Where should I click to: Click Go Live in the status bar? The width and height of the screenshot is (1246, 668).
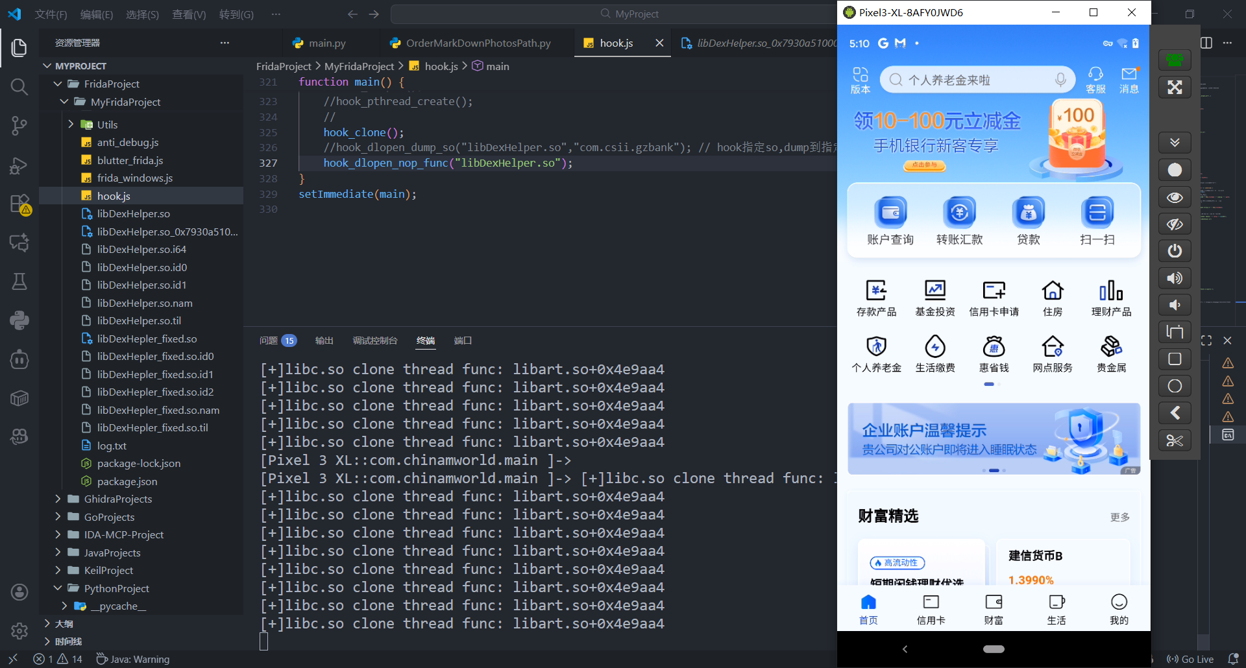(1190, 659)
